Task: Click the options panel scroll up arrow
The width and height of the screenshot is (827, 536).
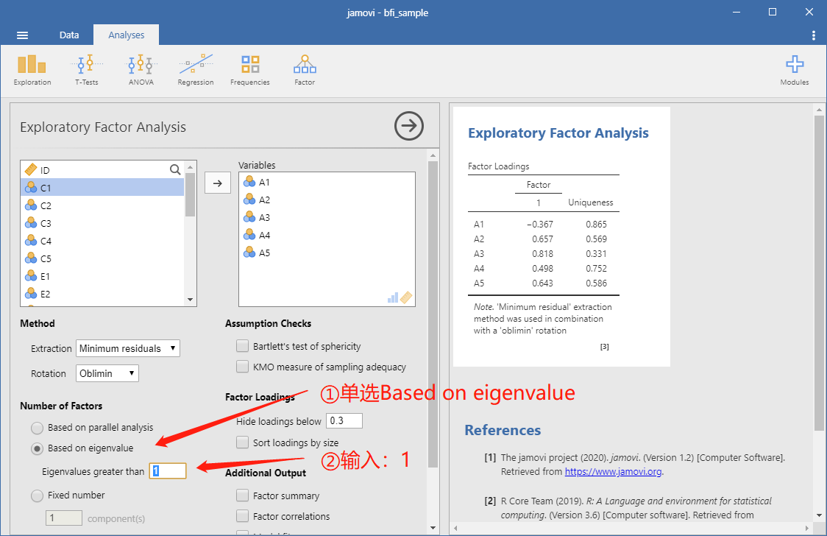Action: [x=433, y=155]
